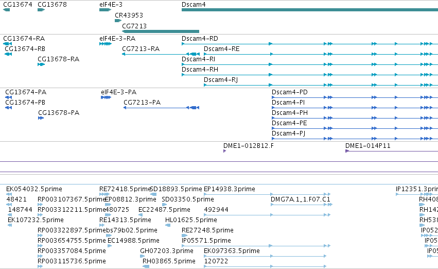This screenshot has width=438, height=269.
Task: Select EST RP003107367.5prime
Action: tap(40, 205)
